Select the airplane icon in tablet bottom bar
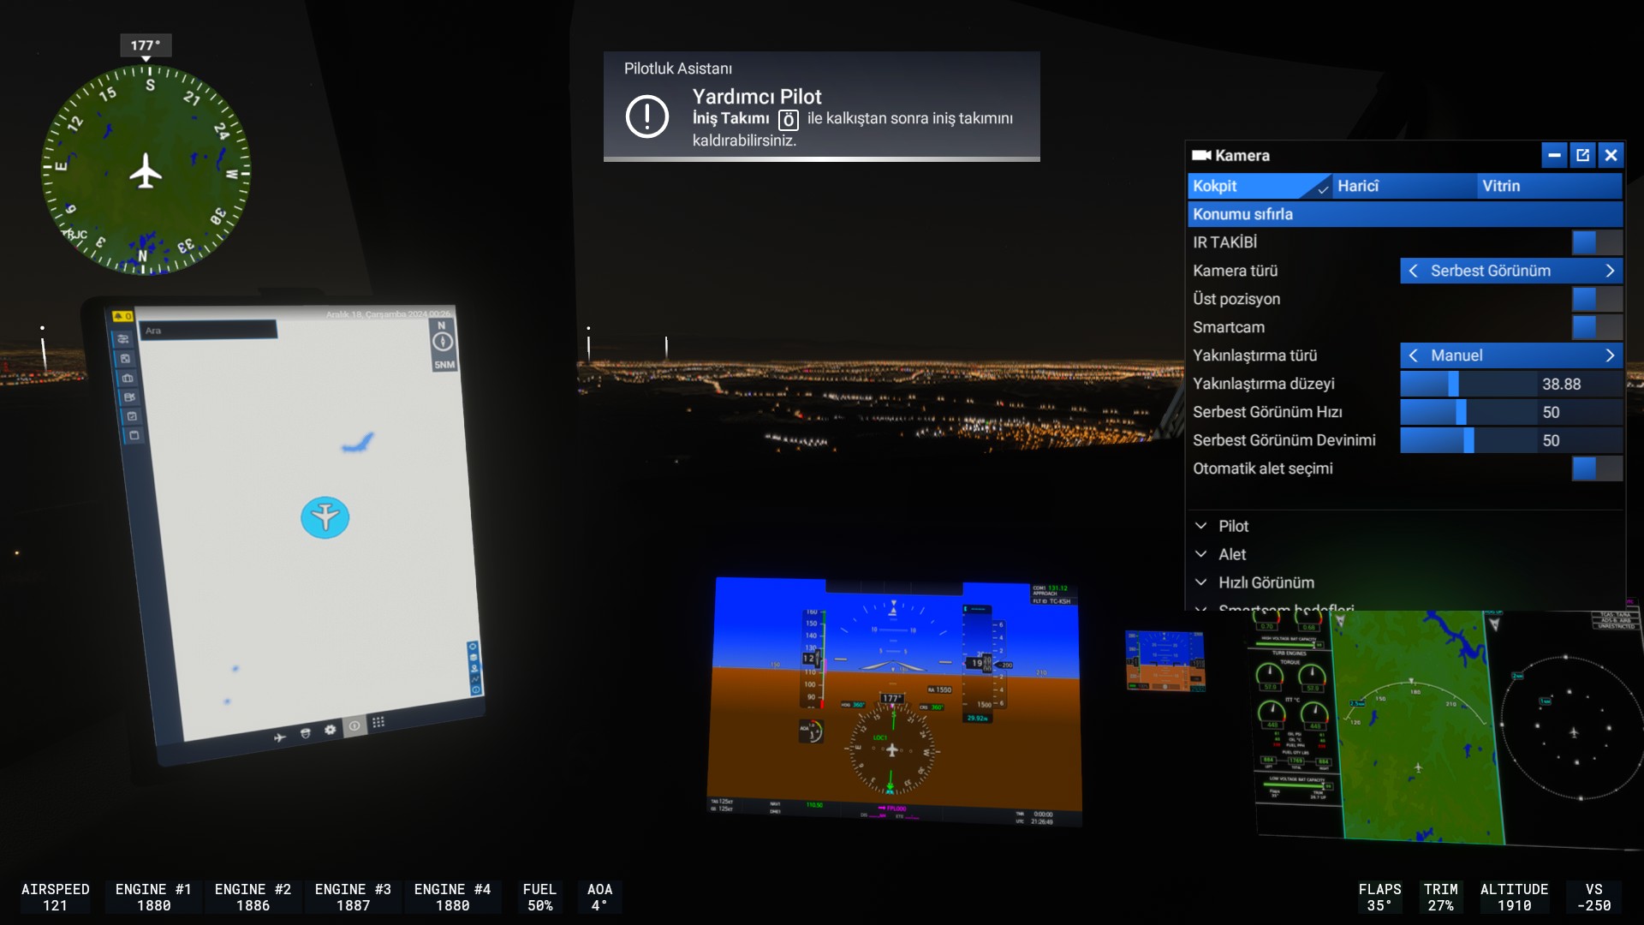This screenshot has height=925, width=1644. click(x=280, y=737)
